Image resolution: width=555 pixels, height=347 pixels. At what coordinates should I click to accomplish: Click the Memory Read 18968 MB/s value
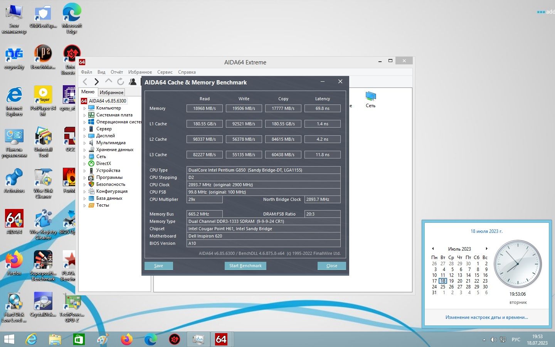coord(204,109)
